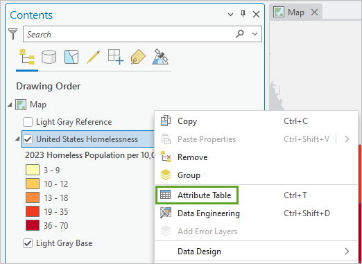Enable Light Gray Reference layer checkbox
The width and height of the screenshot is (362, 264).
[x=28, y=122]
